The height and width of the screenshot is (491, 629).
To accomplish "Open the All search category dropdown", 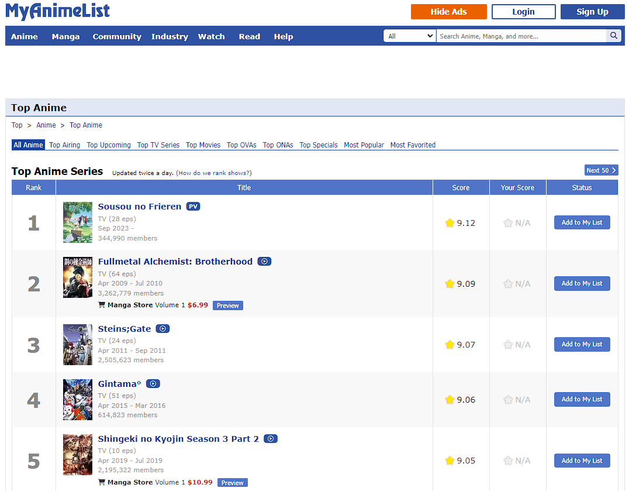I will click(409, 35).
